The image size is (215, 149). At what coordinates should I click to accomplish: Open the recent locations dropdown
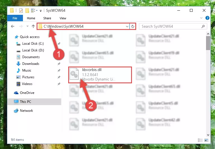click(x=27, y=26)
